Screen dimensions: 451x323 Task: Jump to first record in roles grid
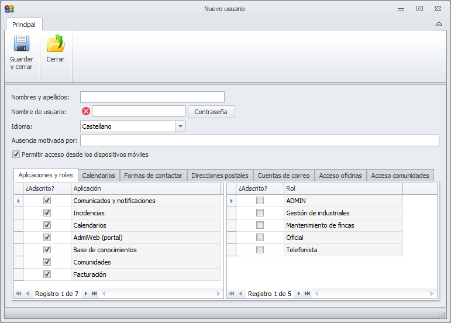click(x=231, y=293)
